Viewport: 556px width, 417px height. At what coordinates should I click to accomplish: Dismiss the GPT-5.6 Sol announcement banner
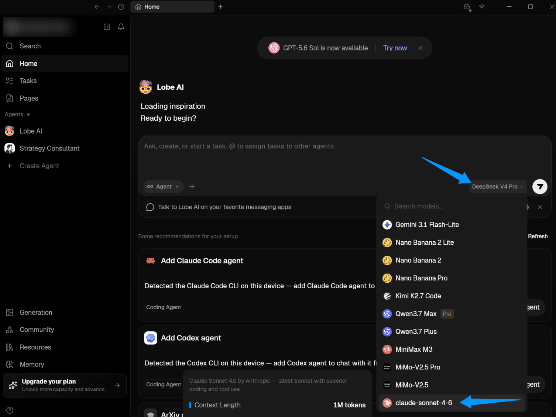pos(420,48)
